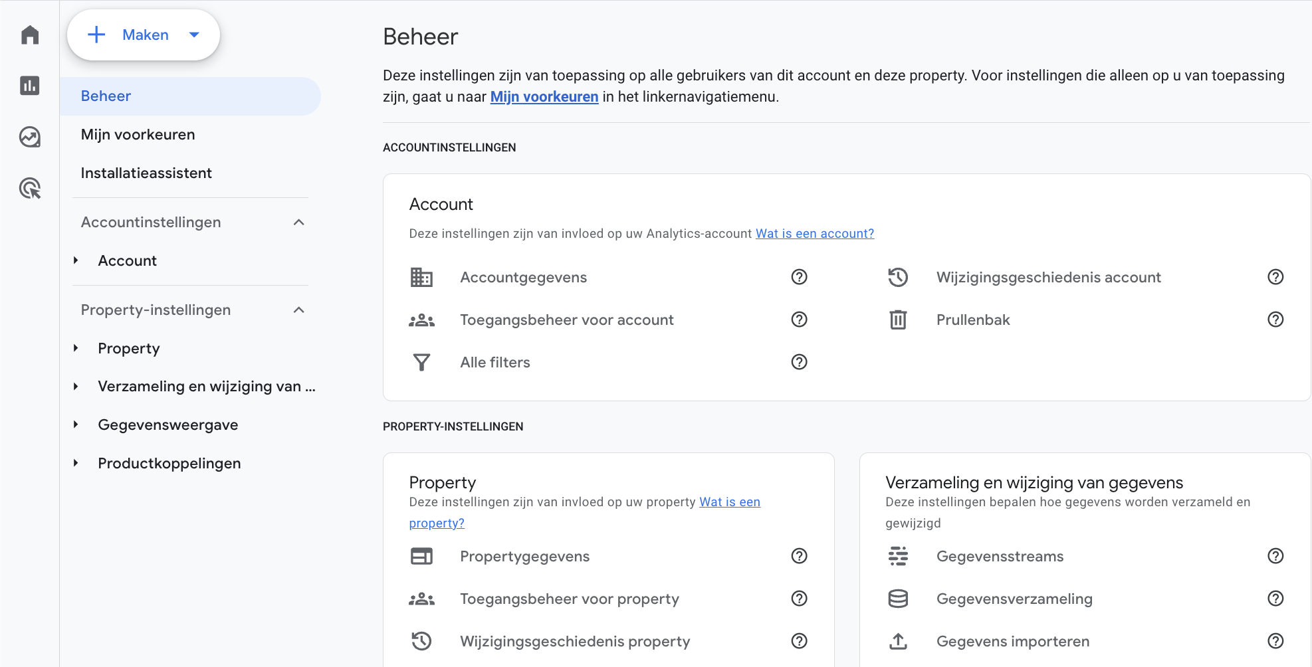Expand the Account tree arrow in sidebar
Viewport: 1312px width, 667px height.
[76, 260]
